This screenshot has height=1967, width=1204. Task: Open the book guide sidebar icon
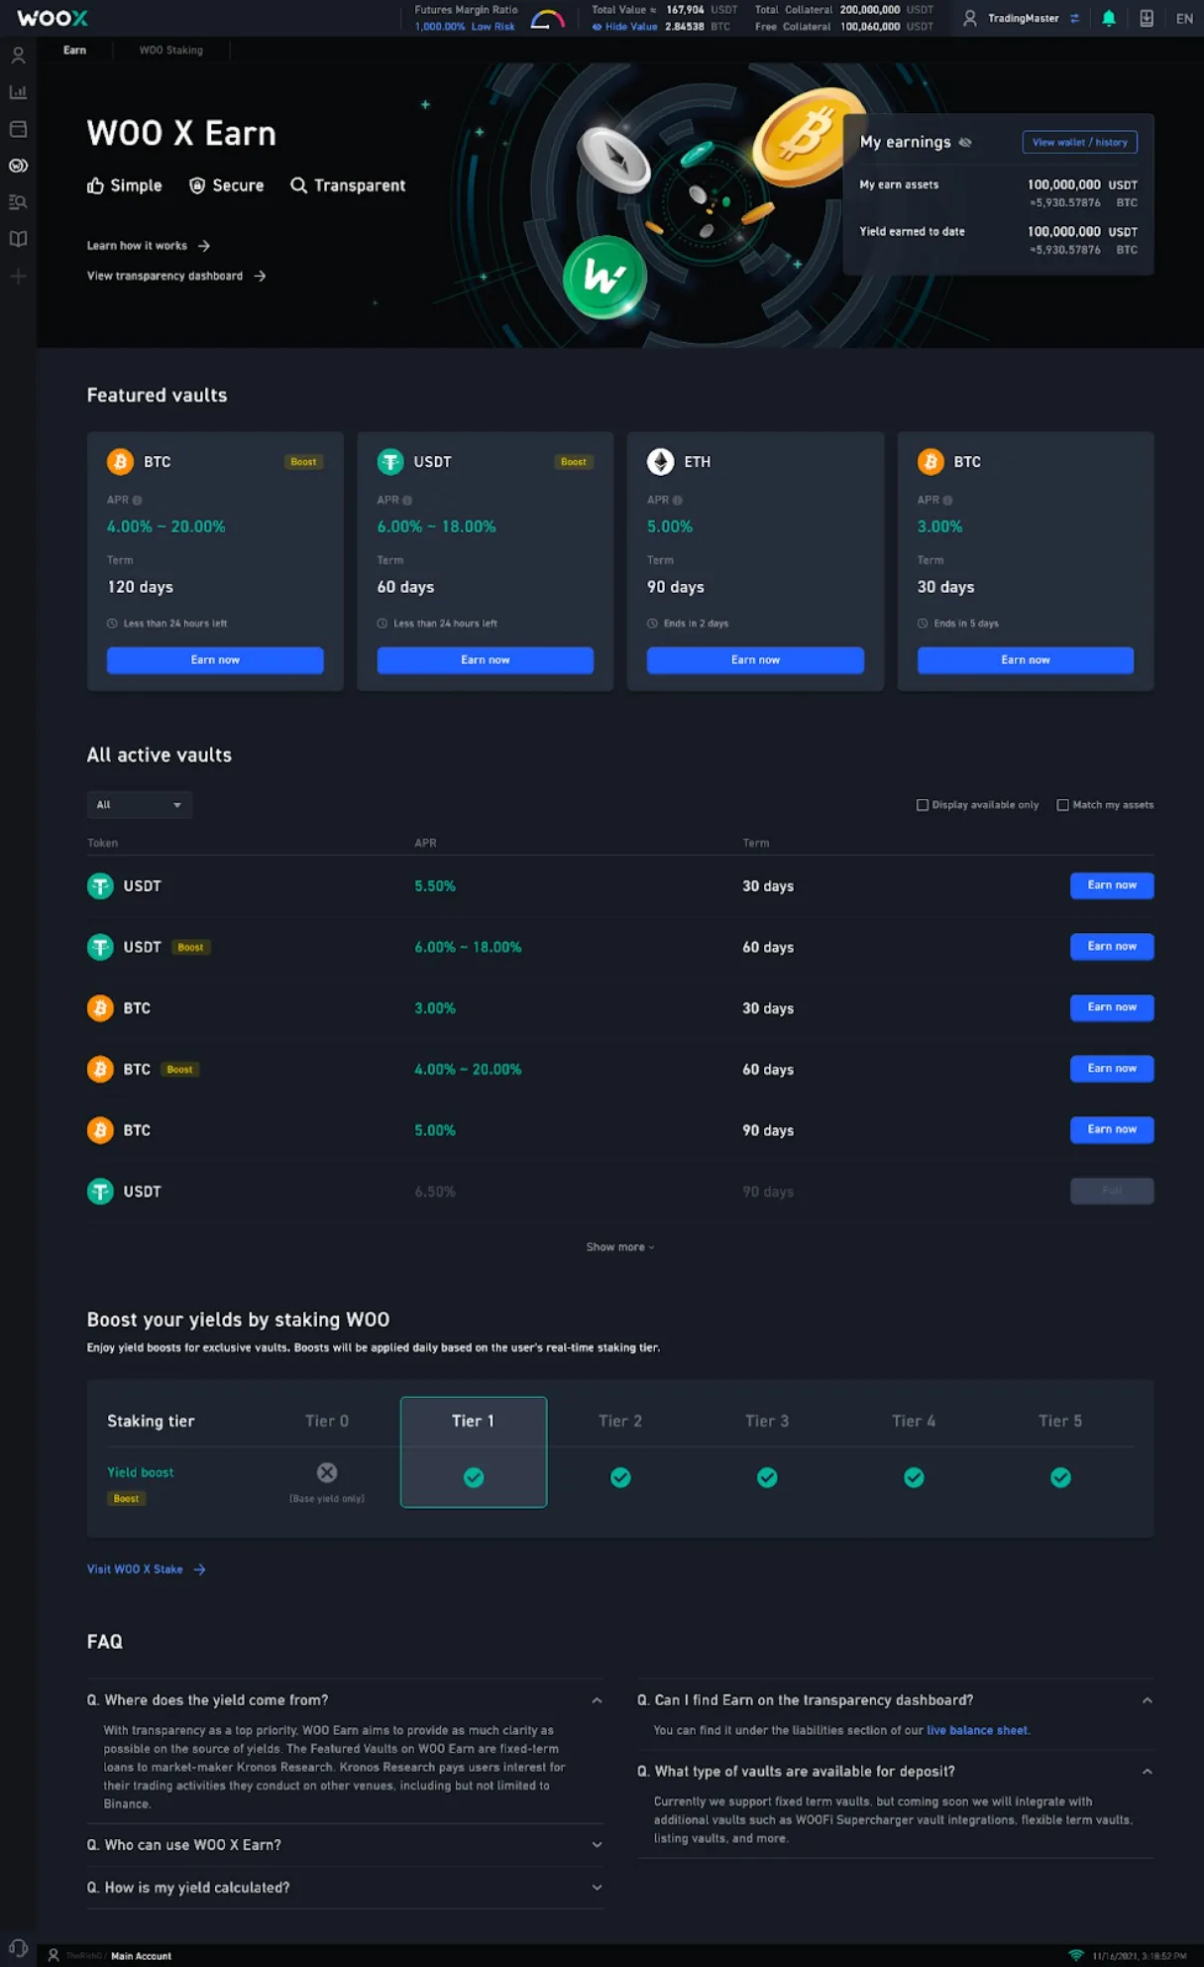(18, 239)
